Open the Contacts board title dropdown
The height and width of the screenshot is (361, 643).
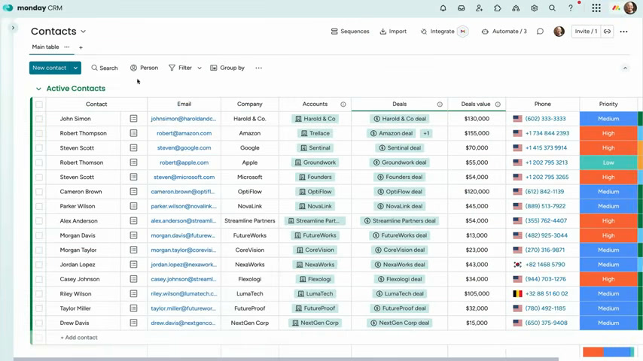click(x=84, y=32)
